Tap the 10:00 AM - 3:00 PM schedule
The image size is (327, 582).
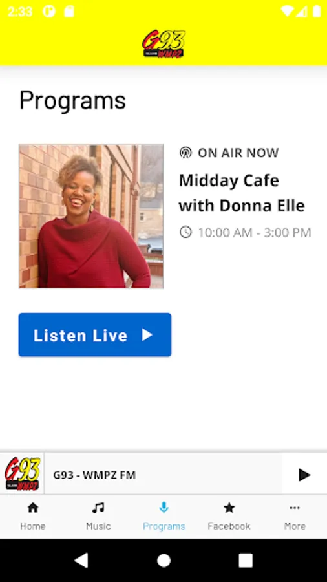[x=255, y=233]
